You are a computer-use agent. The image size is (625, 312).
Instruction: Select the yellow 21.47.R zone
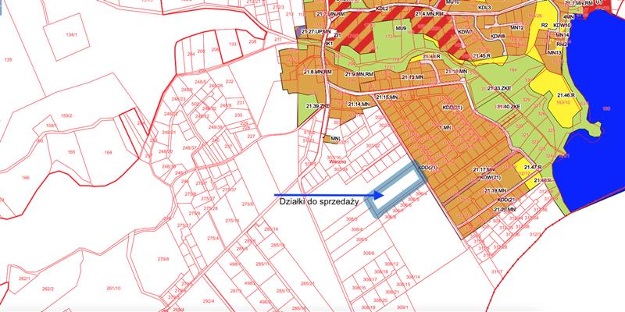533,168
